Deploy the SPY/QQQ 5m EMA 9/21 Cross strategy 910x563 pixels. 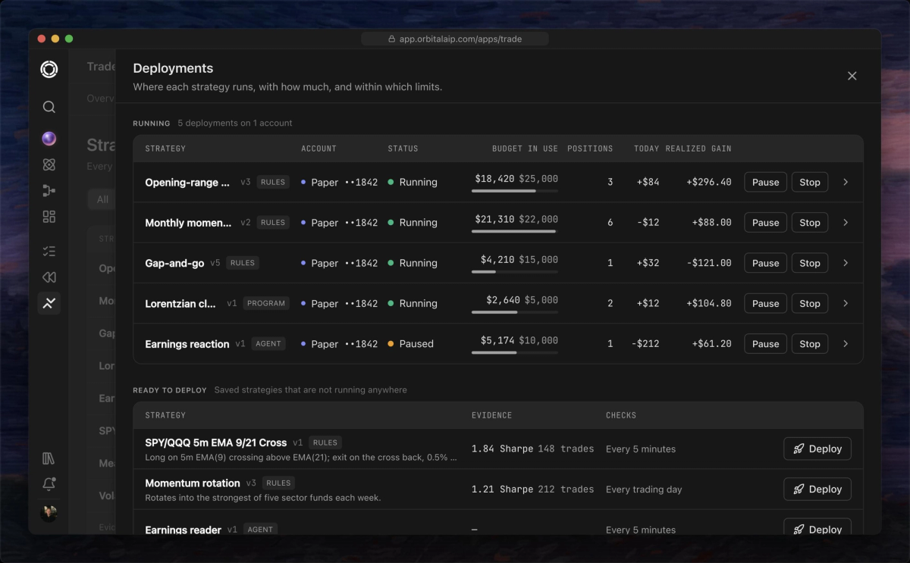coord(817,449)
